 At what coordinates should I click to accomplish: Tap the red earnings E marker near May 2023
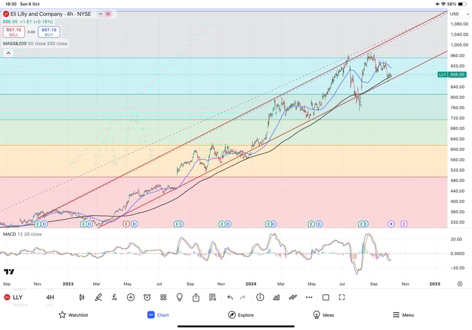[126, 224]
